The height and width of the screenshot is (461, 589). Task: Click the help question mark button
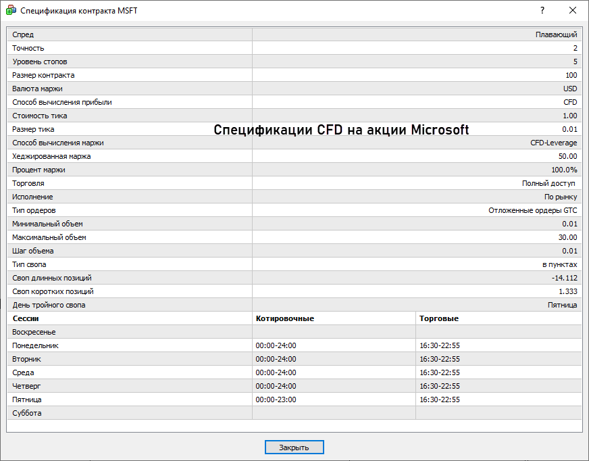tap(542, 11)
